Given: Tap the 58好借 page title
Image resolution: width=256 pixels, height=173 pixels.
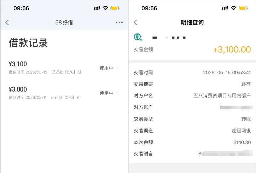Looking at the screenshot, I should [x=64, y=22].
